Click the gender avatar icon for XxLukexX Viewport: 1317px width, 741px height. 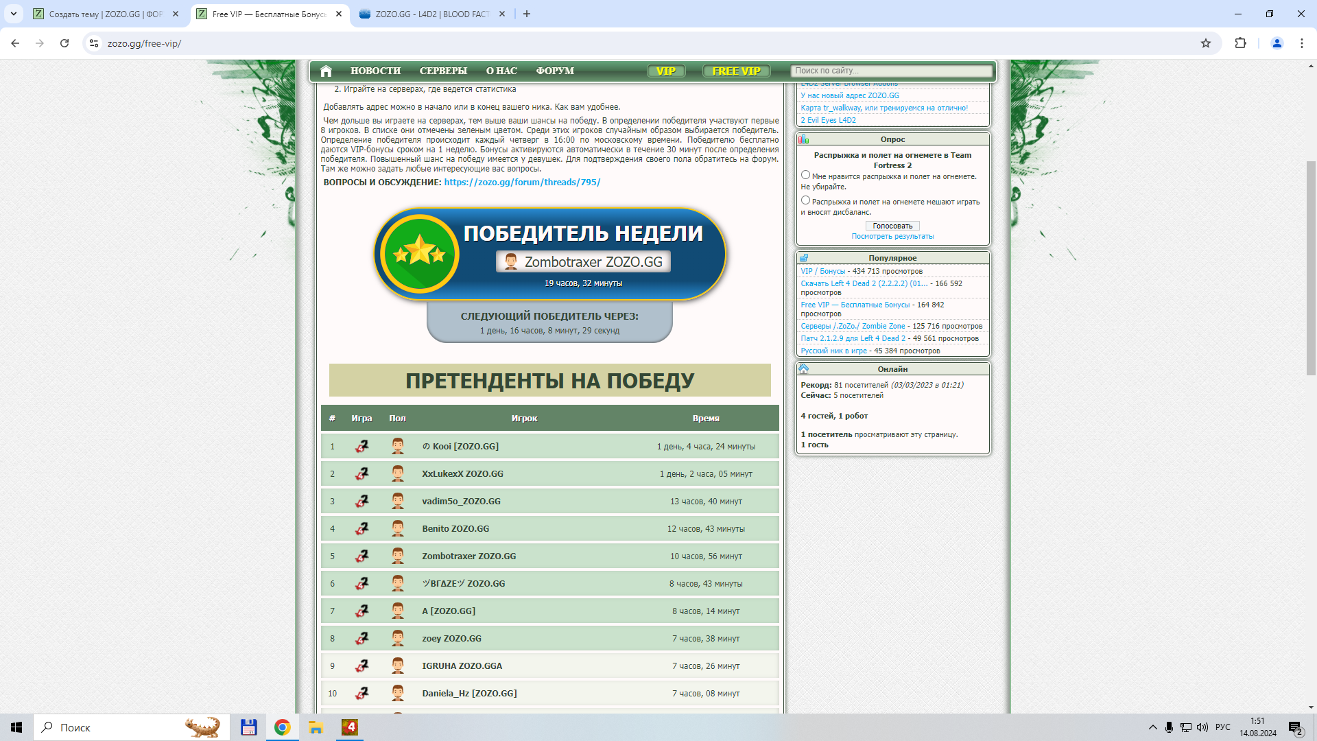pos(397,473)
